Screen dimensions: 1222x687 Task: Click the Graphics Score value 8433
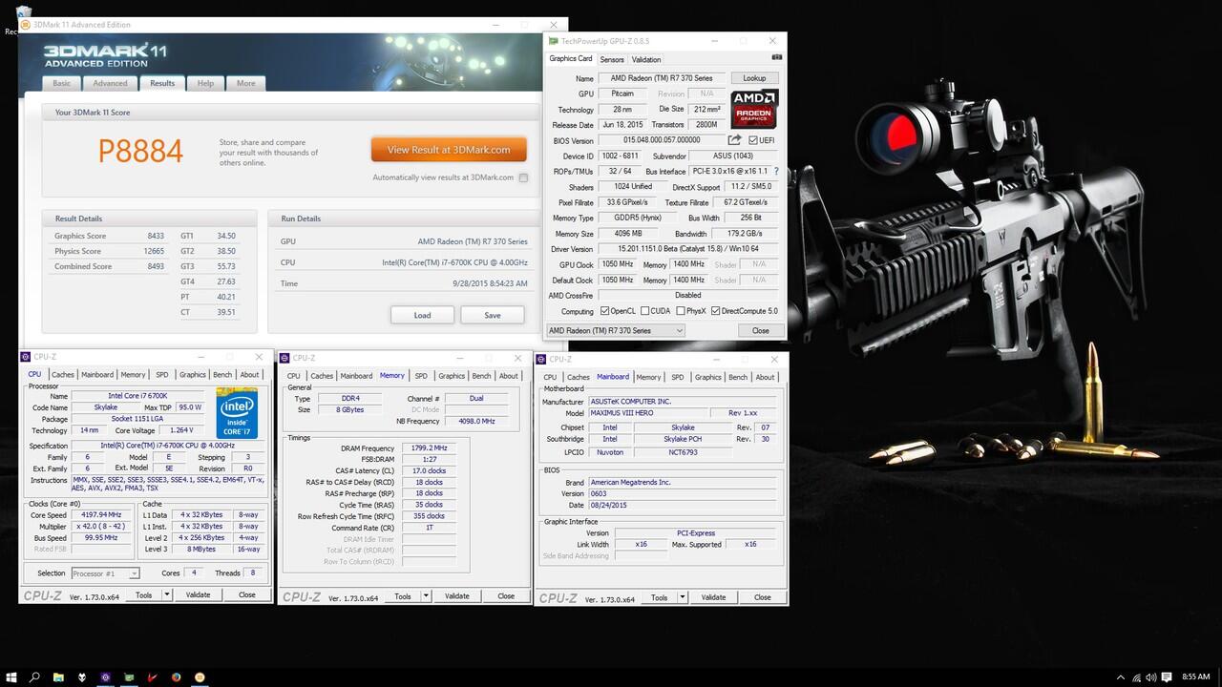pos(155,236)
